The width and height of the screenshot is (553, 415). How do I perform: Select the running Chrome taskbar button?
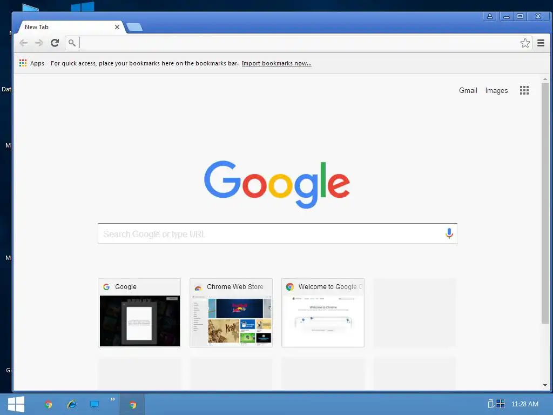coord(132,404)
